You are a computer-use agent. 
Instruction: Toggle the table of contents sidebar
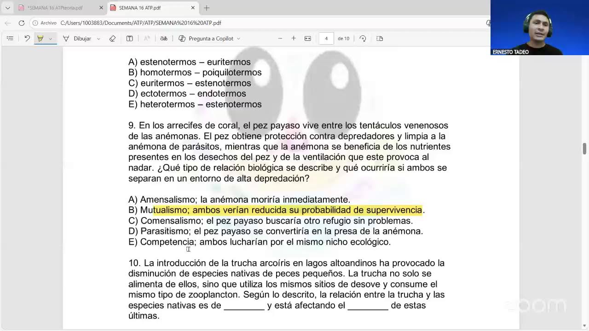(10, 39)
